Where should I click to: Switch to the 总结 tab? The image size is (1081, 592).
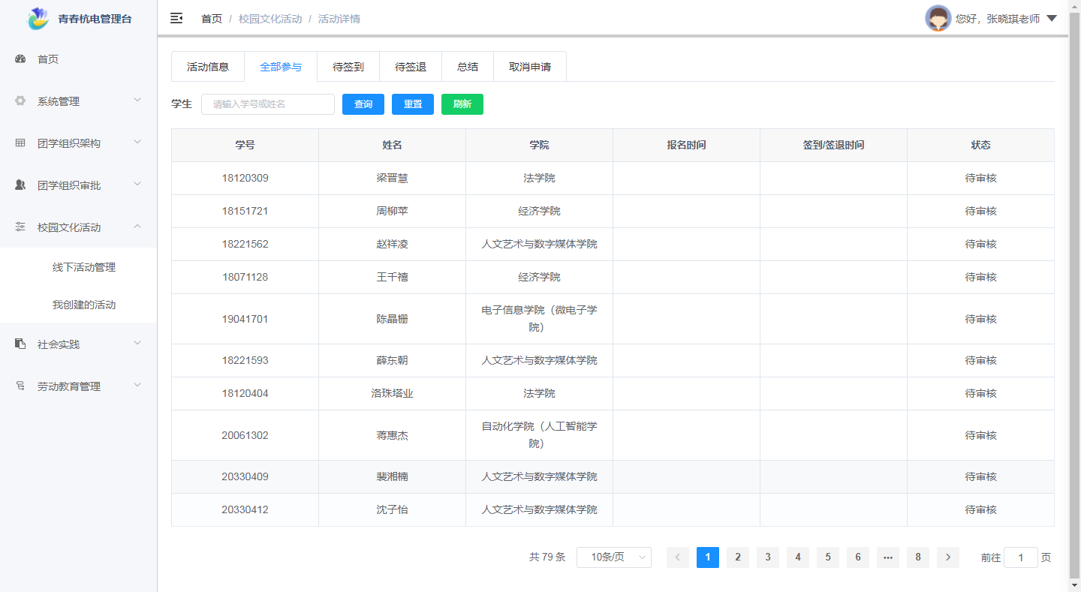pyautogui.click(x=468, y=66)
